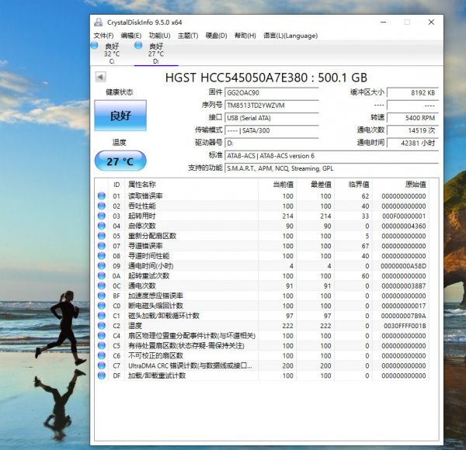Click the serial number field TM8513TD2YWZVM

pos(272,106)
